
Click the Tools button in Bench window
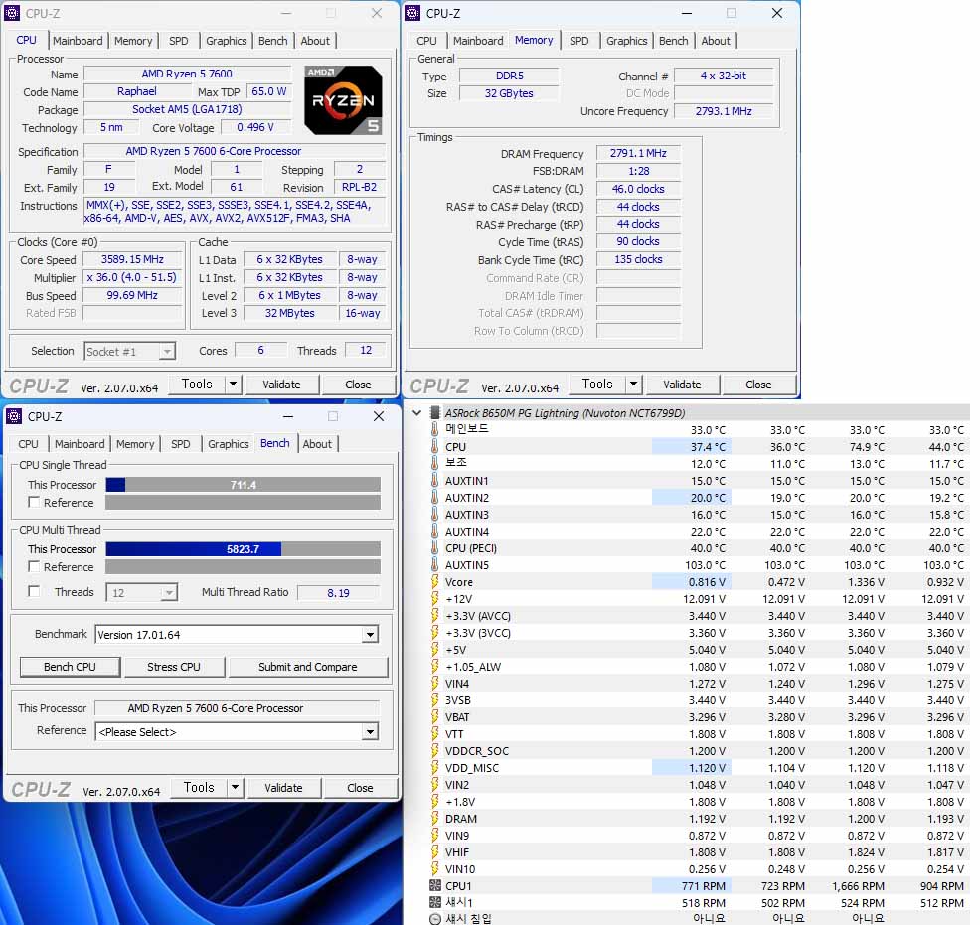pyautogui.click(x=199, y=788)
